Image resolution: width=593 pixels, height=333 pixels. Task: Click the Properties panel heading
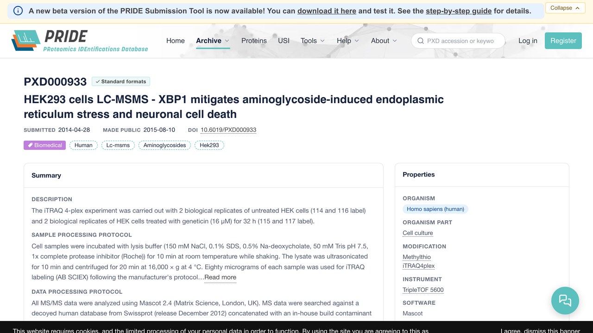(419, 174)
